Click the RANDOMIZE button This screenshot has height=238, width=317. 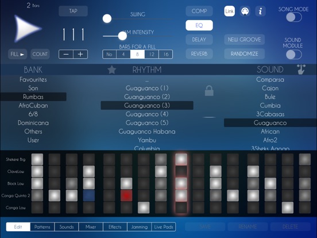245,54
